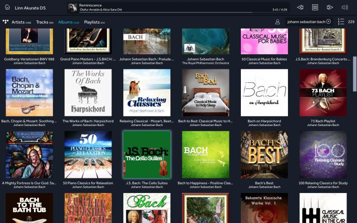357x223 pixels.
Task: Pause the current playback
Action: click(x=315, y=8)
